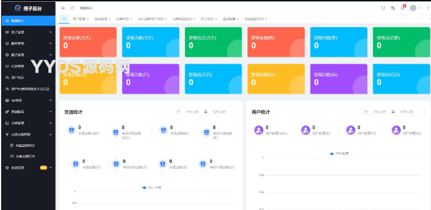Collapse the 充值金额管理 sidebar menu
The height and width of the screenshot is (210, 431).
[x=28, y=135]
